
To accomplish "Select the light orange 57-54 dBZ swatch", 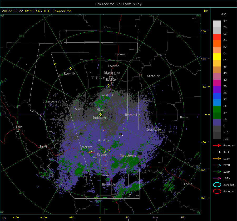I will [x=217, y=50].
